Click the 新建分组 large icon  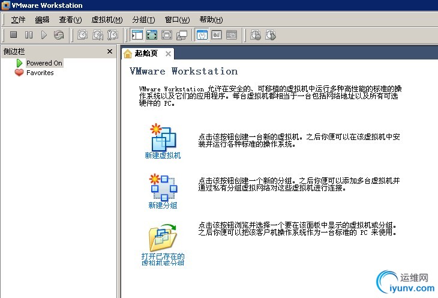pos(163,187)
